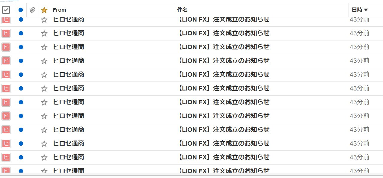Viewport: 383px width, 178px height.
Task: Toggle unread dot on third fully visible message
Action: 21,61
